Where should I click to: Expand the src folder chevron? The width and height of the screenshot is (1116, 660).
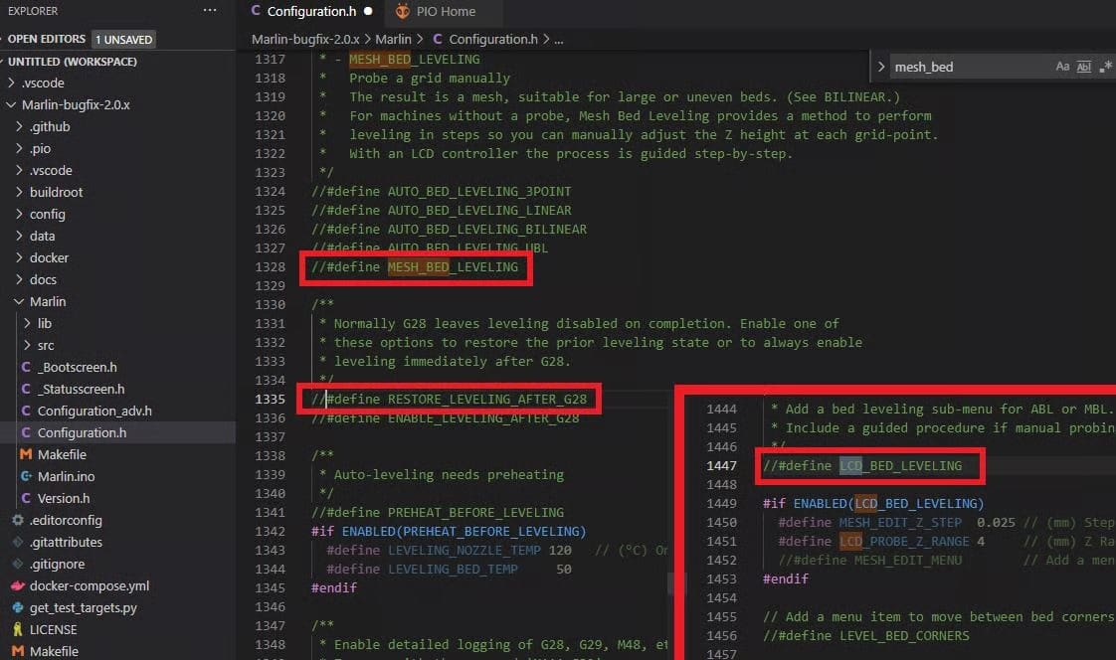click(27, 346)
